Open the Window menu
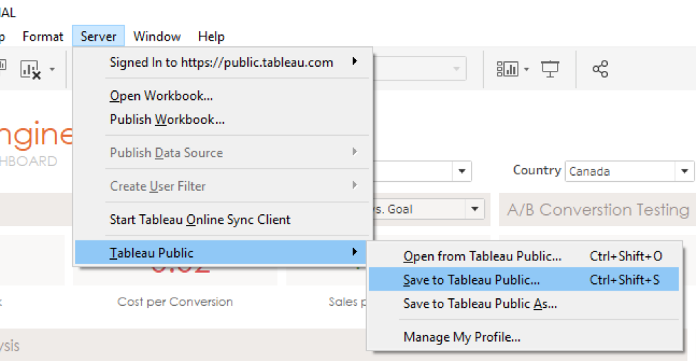 tap(157, 37)
